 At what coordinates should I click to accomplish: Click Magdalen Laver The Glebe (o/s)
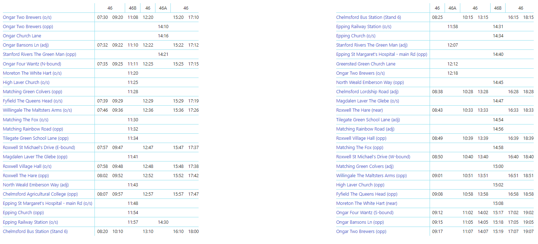point(368,101)
